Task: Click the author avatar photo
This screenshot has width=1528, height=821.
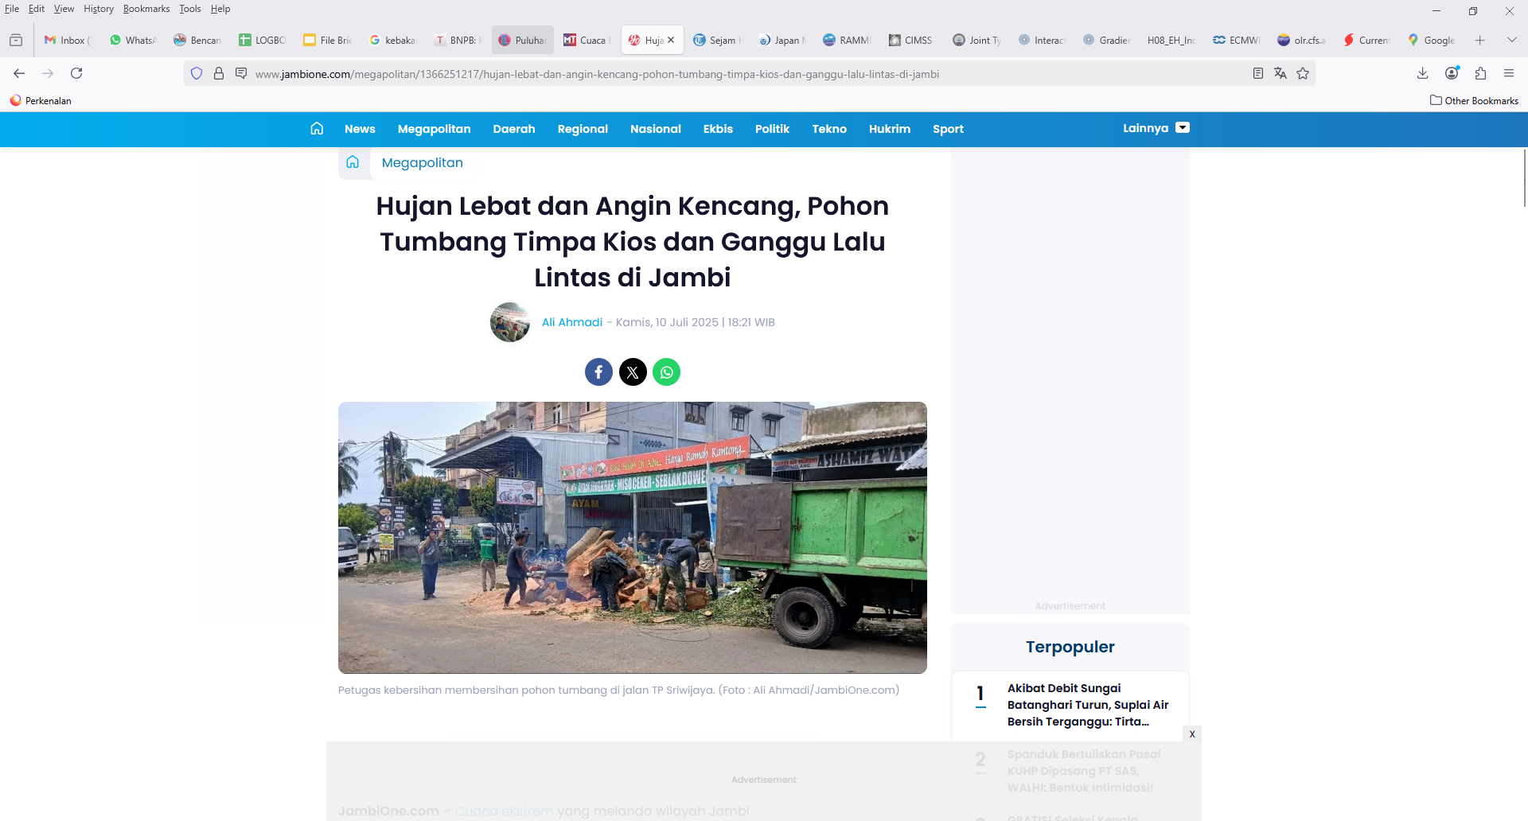Action: click(510, 322)
